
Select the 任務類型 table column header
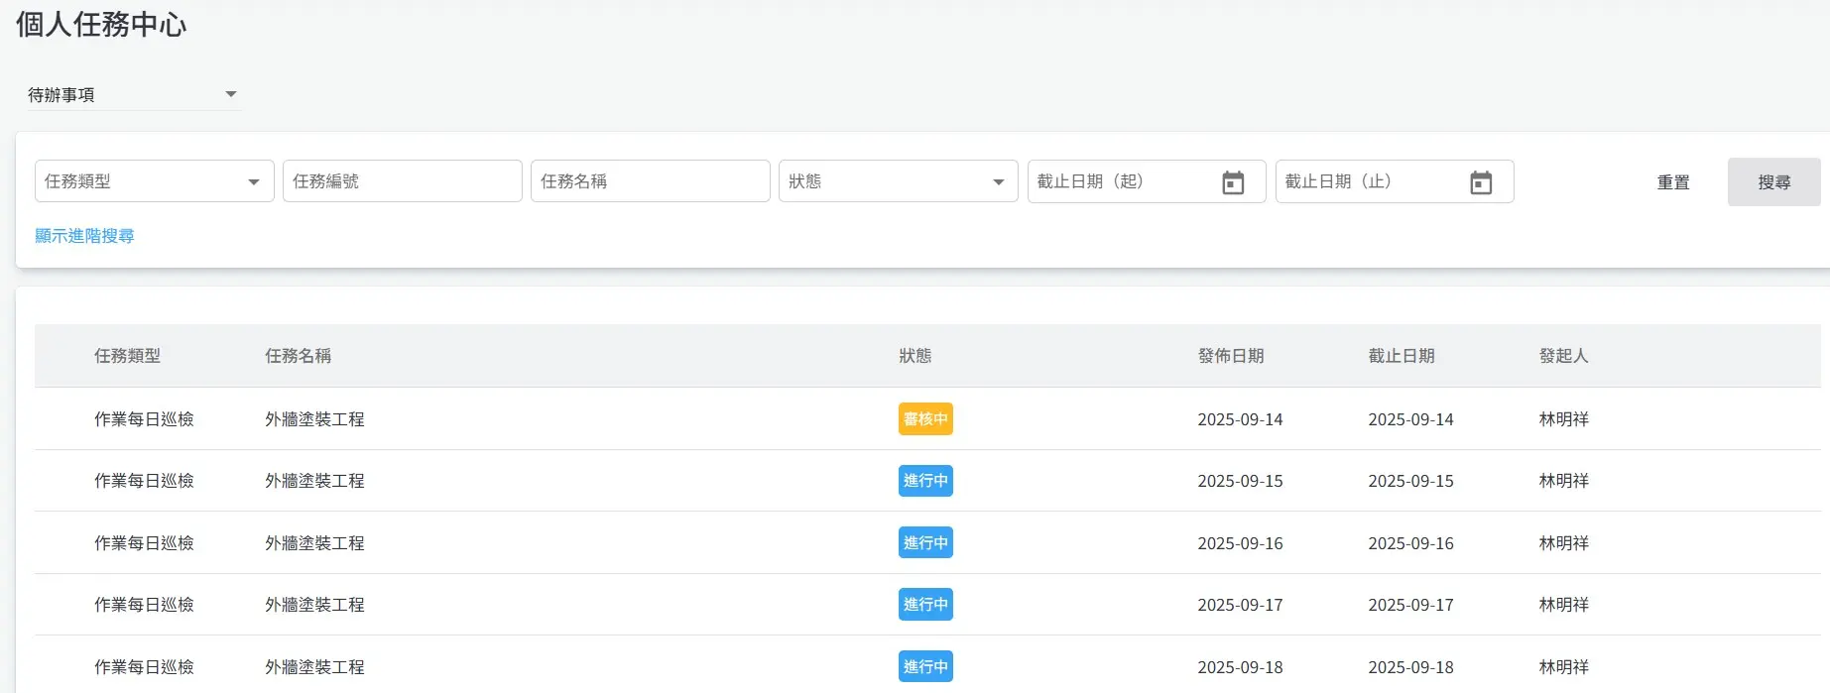(x=127, y=356)
